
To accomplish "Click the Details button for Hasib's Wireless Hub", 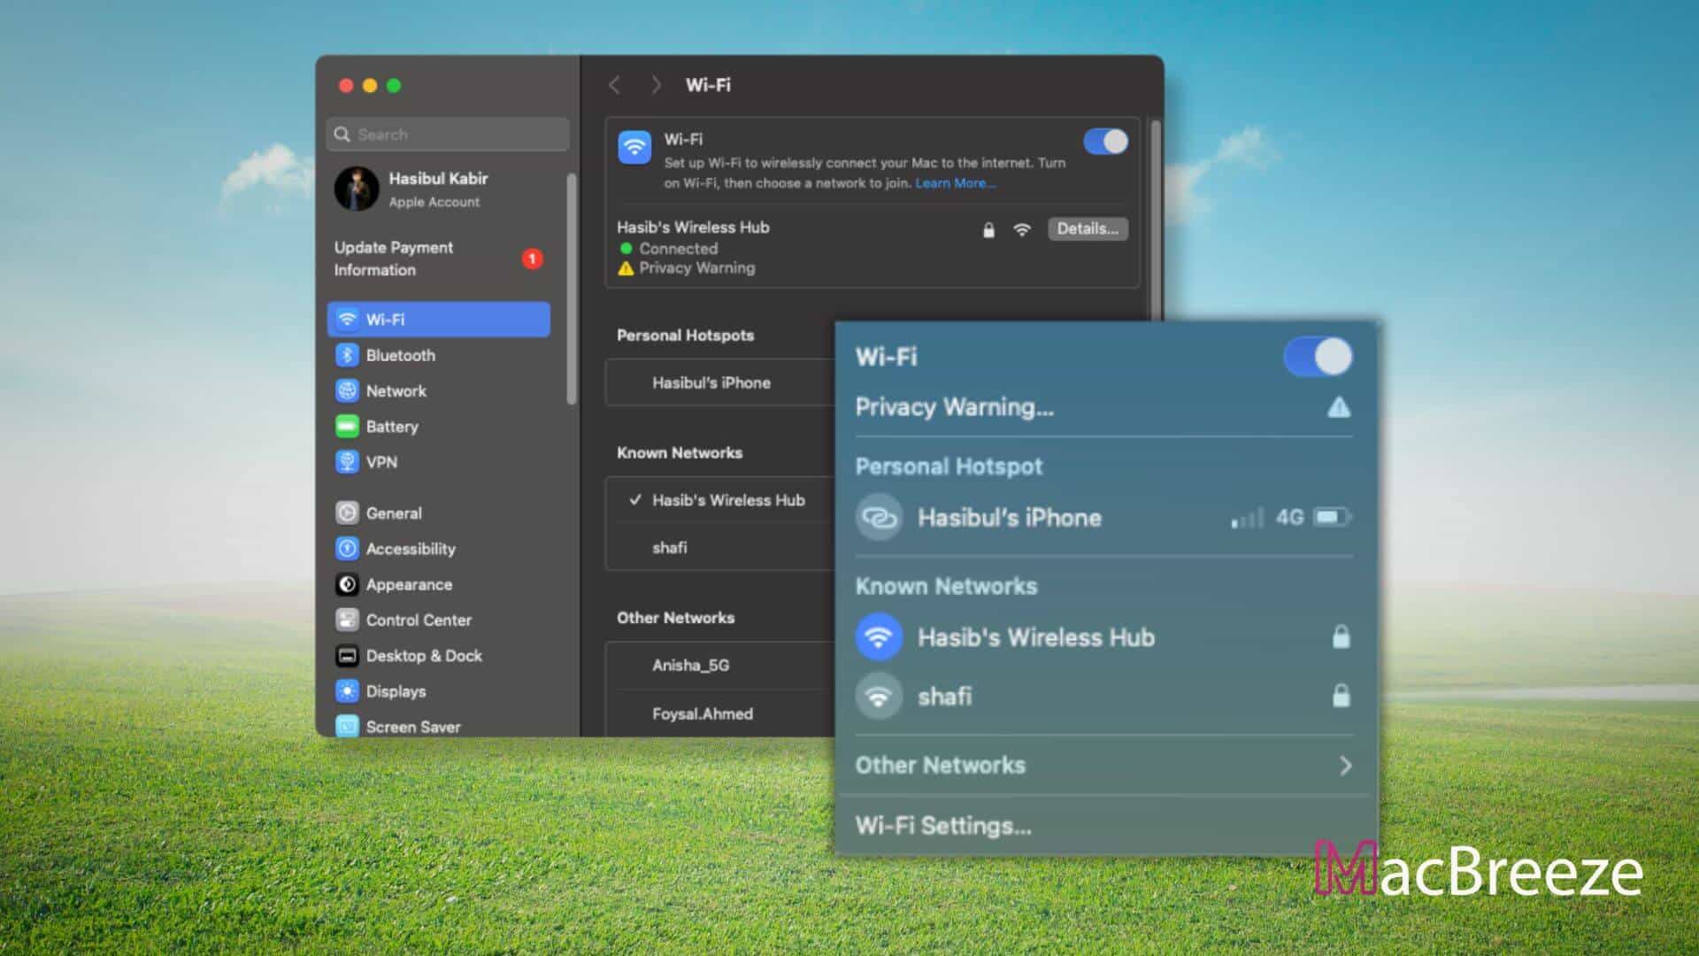I will (1085, 227).
